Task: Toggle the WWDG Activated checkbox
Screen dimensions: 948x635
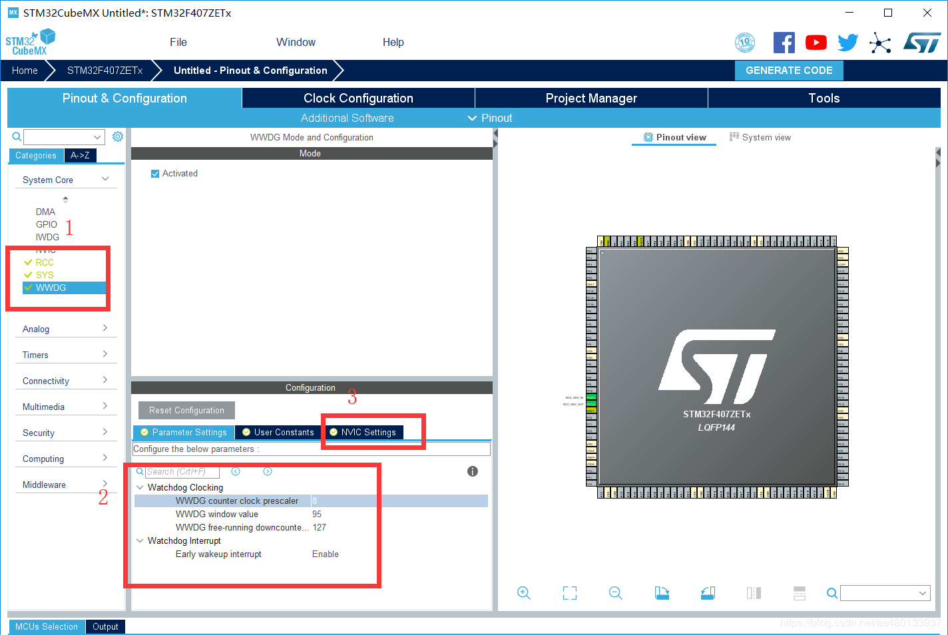Action: 155,174
